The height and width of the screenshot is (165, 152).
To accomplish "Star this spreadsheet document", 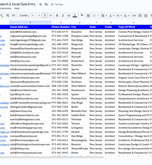I will (41, 4).
